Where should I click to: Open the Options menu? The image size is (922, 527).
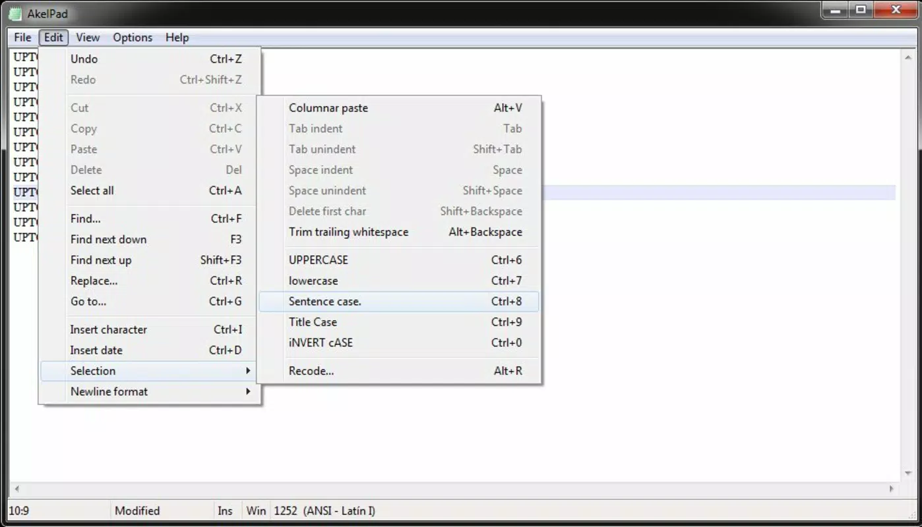[133, 38]
